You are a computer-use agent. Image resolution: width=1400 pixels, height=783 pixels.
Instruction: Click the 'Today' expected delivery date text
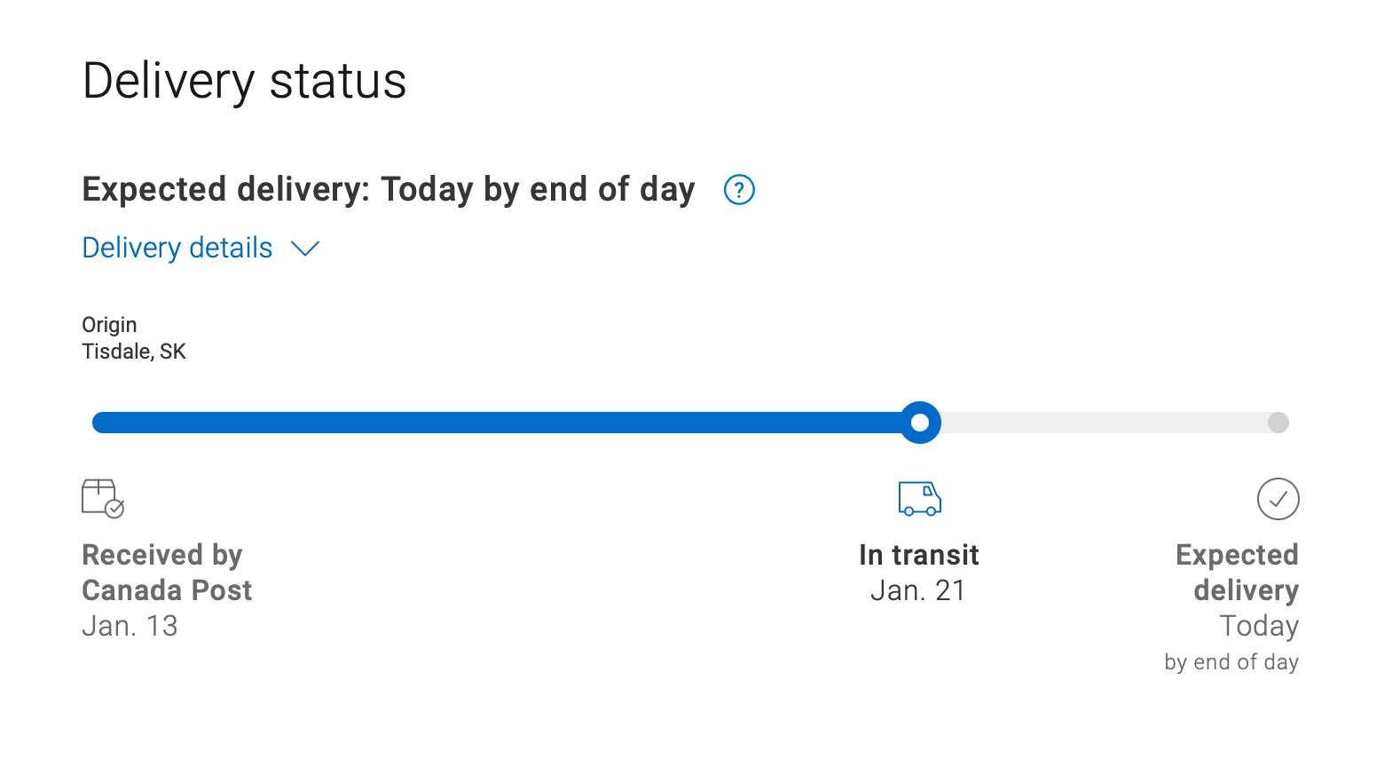(x=1259, y=626)
